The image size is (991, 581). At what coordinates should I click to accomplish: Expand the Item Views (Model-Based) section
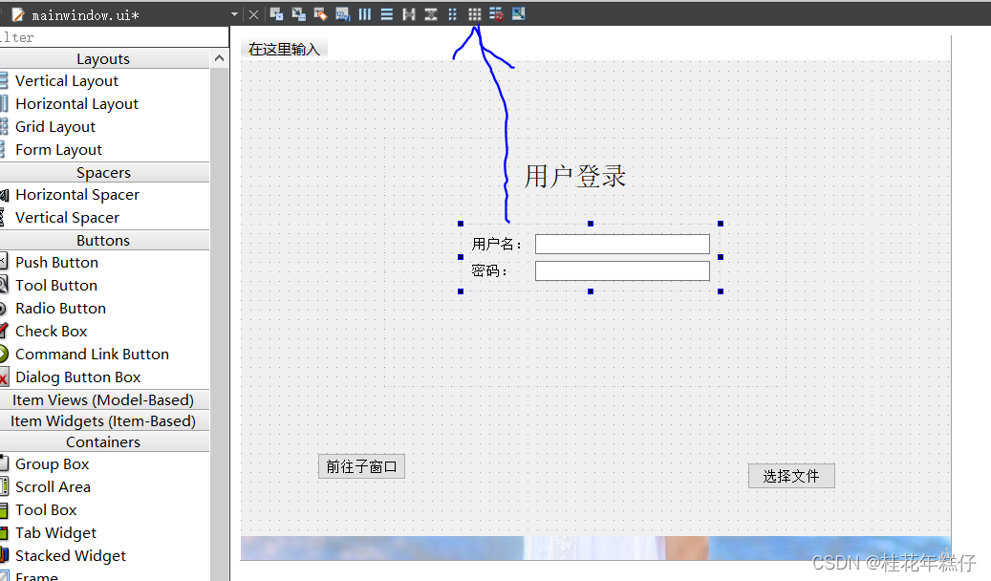click(x=105, y=399)
